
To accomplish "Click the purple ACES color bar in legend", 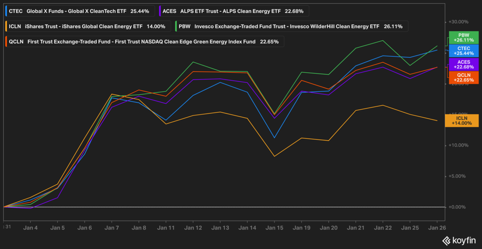I will tap(160, 11).
